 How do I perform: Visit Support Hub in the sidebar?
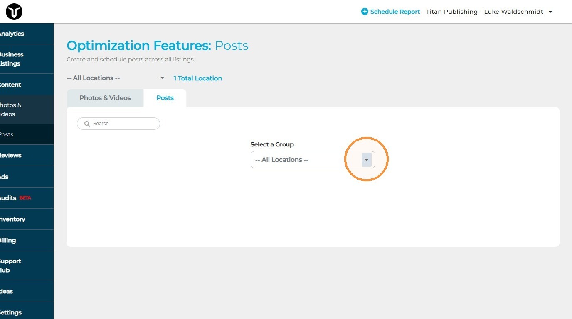[x=27, y=265]
